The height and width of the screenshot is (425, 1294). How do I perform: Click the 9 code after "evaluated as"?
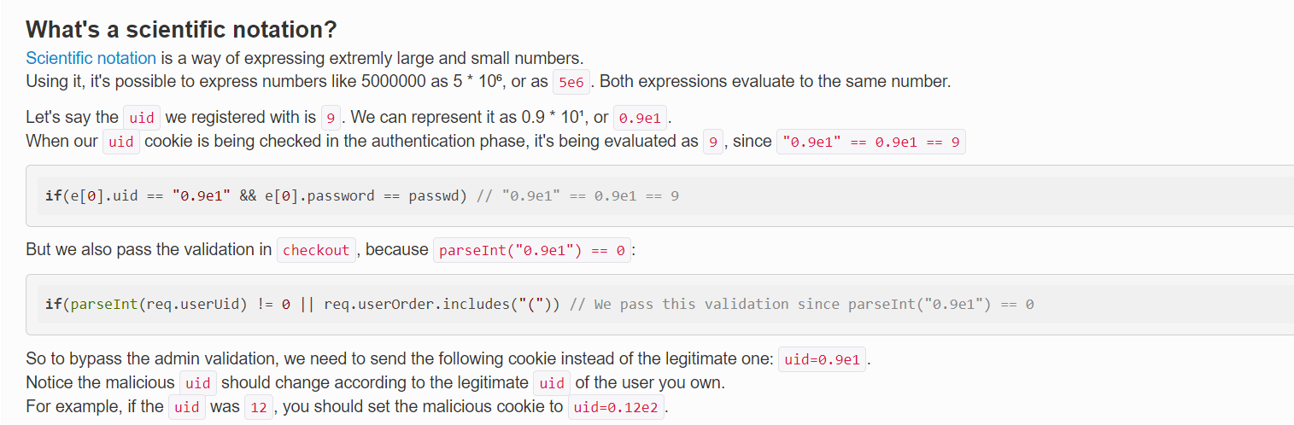tap(712, 142)
